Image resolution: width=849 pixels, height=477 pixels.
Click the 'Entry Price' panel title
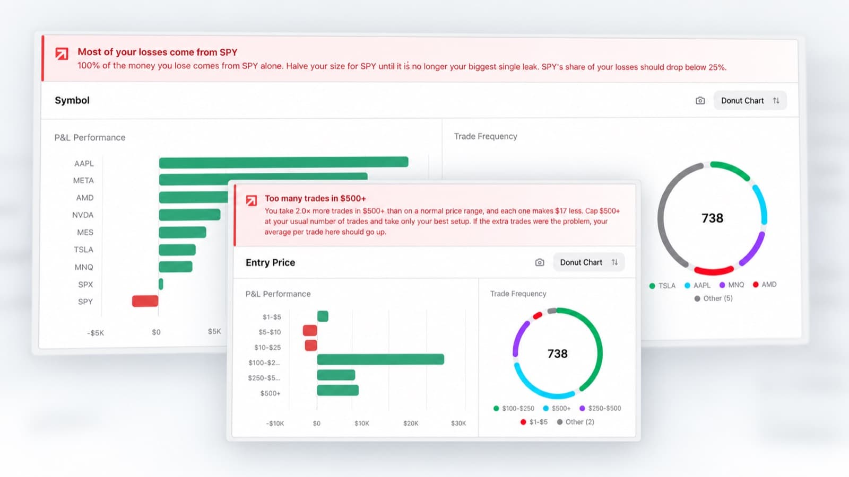coord(270,262)
